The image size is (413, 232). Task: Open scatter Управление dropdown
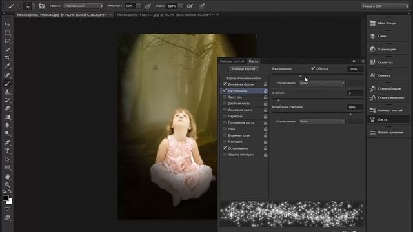[321, 83]
